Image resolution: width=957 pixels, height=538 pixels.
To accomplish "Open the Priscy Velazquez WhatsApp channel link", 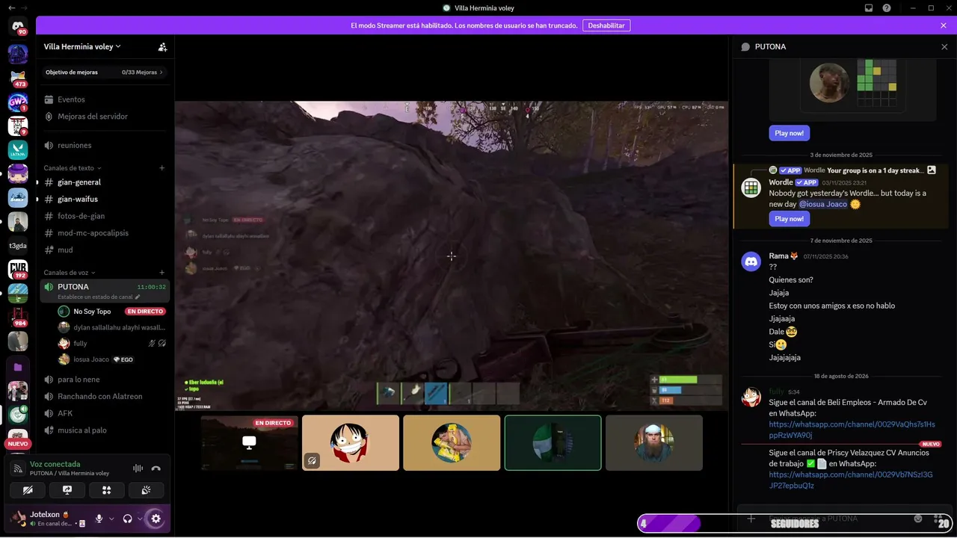I will pos(851,480).
